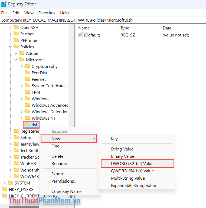
Task: Click the Microsoft folder icon
Action: pos(22,60)
